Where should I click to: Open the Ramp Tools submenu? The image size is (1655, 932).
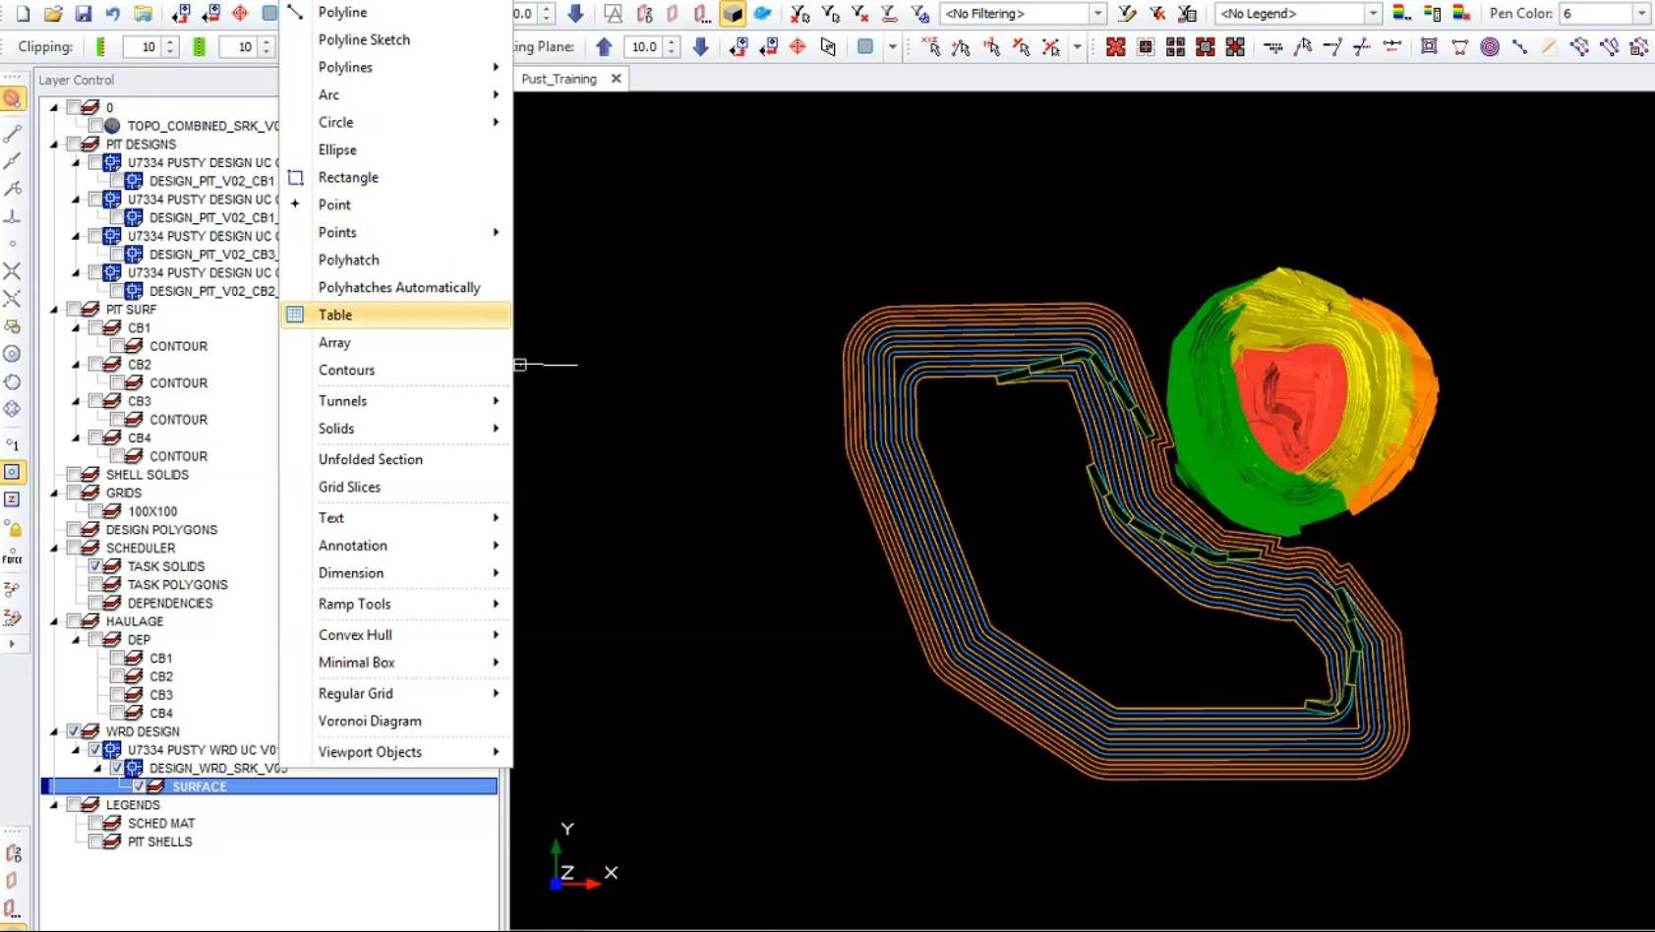355,604
